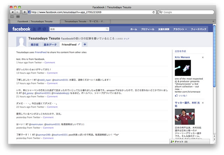The image size is (224, 155).
Task: Open the 基本データ profile tab
Action: coord(50,44)
